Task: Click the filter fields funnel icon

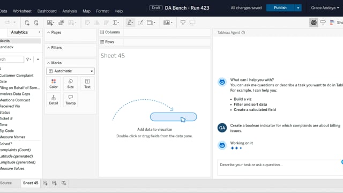Action: tap(28, 60)
